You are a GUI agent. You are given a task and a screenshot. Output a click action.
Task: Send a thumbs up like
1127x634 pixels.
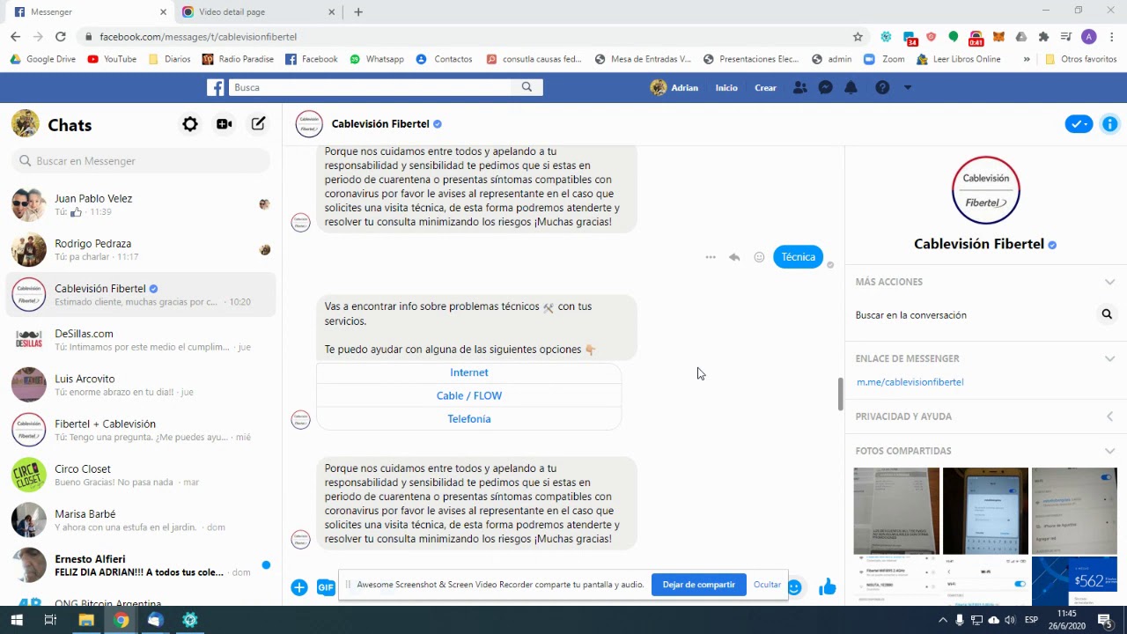tap(827, 587)
